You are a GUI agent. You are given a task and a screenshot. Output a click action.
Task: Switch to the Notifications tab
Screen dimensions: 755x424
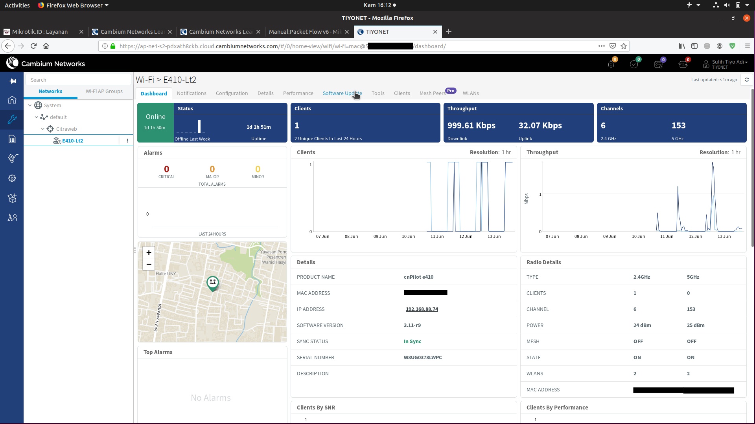pyautogui.click(x=192, y=93)
